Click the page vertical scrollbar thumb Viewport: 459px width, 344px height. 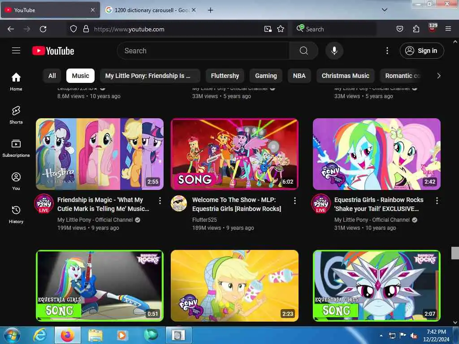(x=455, y=253)
